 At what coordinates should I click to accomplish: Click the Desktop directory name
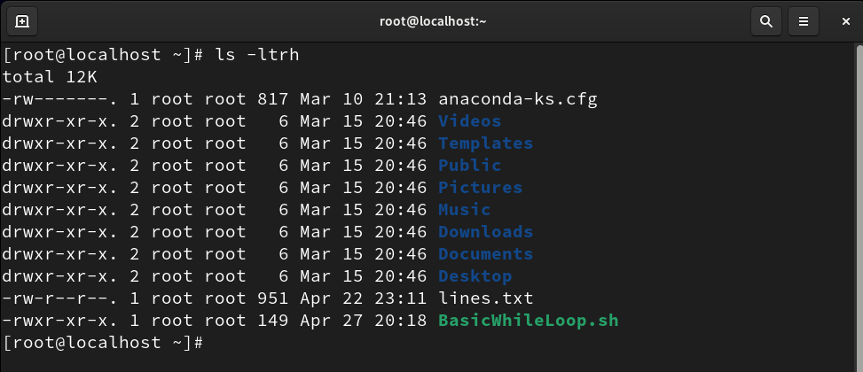point(475,275)
